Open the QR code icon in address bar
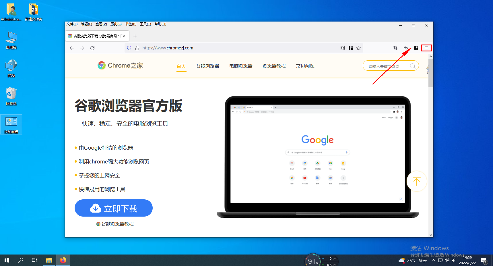Image resolution: width=493 pixels, height=266 pixels. (x=343, y=48)
